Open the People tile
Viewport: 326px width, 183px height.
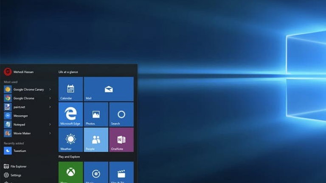(96, 140)
